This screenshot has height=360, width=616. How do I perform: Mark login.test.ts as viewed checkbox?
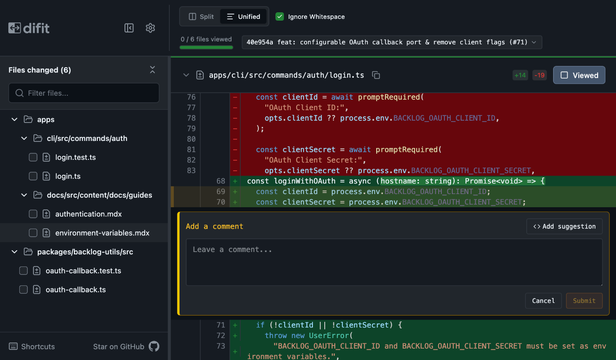[33, 157]
